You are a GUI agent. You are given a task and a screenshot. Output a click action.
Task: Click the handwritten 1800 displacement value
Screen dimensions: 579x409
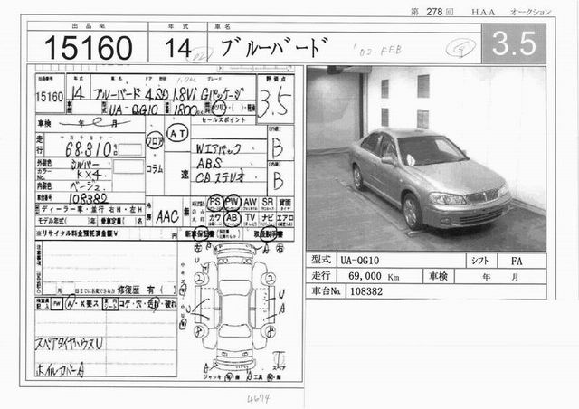point(185,109)
